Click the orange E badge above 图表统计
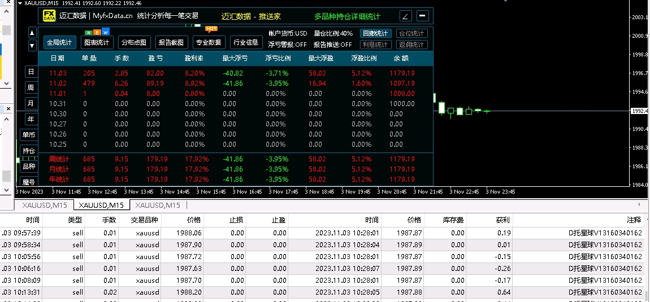The height and width of the screenshot is (302, 650). click(97, 32)
